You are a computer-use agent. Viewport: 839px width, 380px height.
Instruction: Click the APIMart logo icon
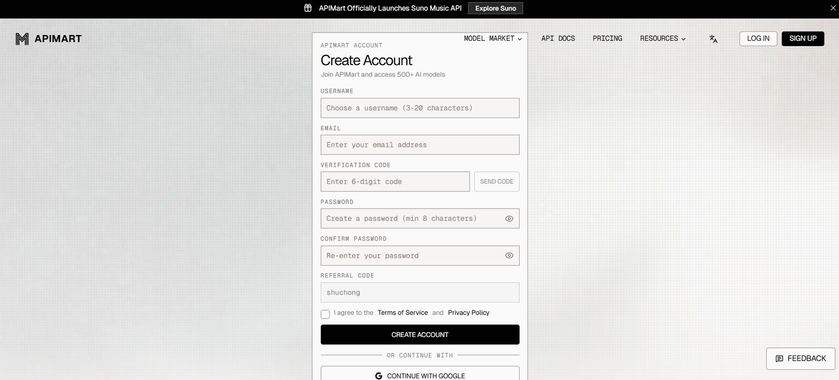click(x=22, y=39)
